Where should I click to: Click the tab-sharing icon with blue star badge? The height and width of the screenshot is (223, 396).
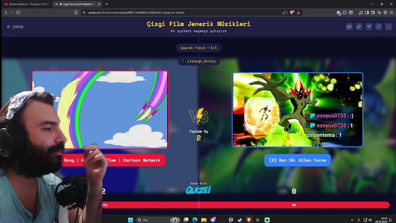point(339,12)
